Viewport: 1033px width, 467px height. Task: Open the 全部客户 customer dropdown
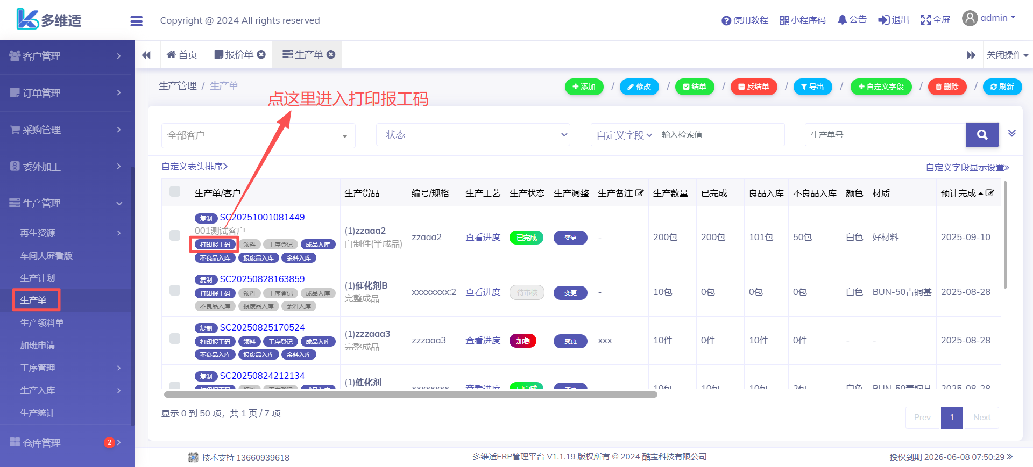258,135
